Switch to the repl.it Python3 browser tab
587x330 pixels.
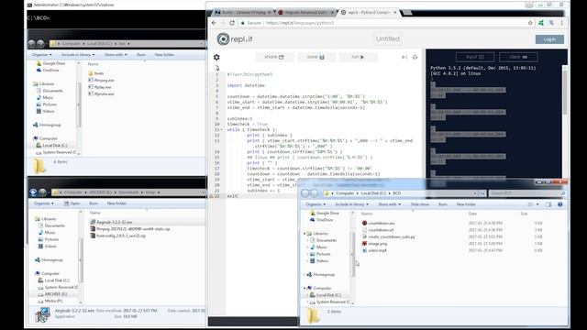369,12
